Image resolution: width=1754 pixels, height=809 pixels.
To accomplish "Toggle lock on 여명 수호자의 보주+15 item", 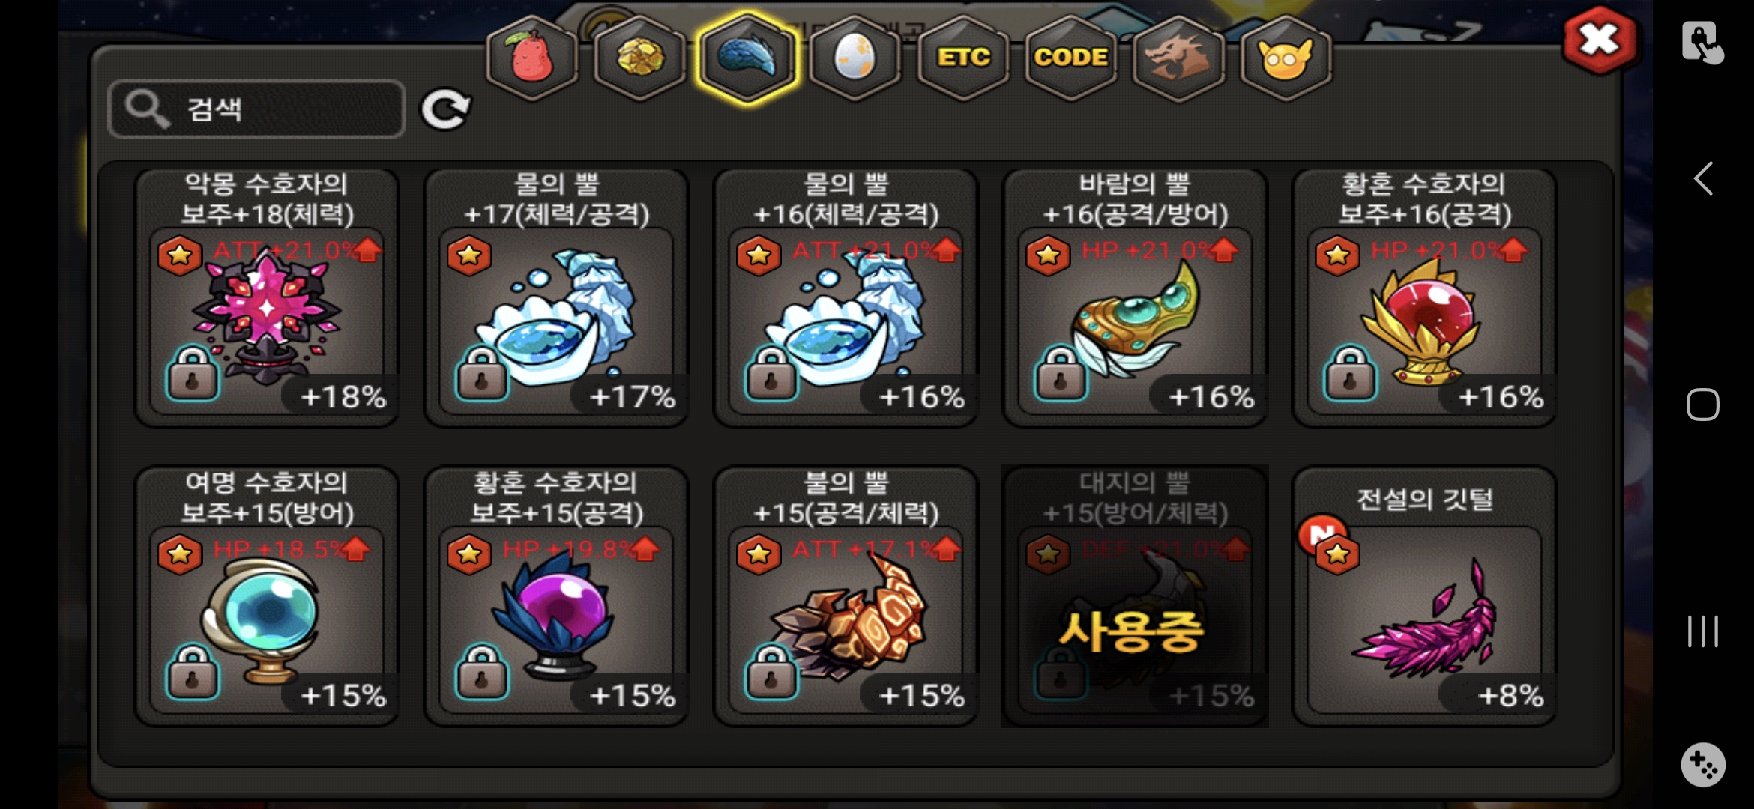I will point(193,672).
